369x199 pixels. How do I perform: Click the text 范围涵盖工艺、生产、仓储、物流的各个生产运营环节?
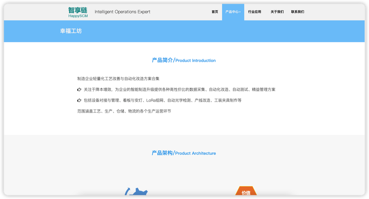(124, 111)
